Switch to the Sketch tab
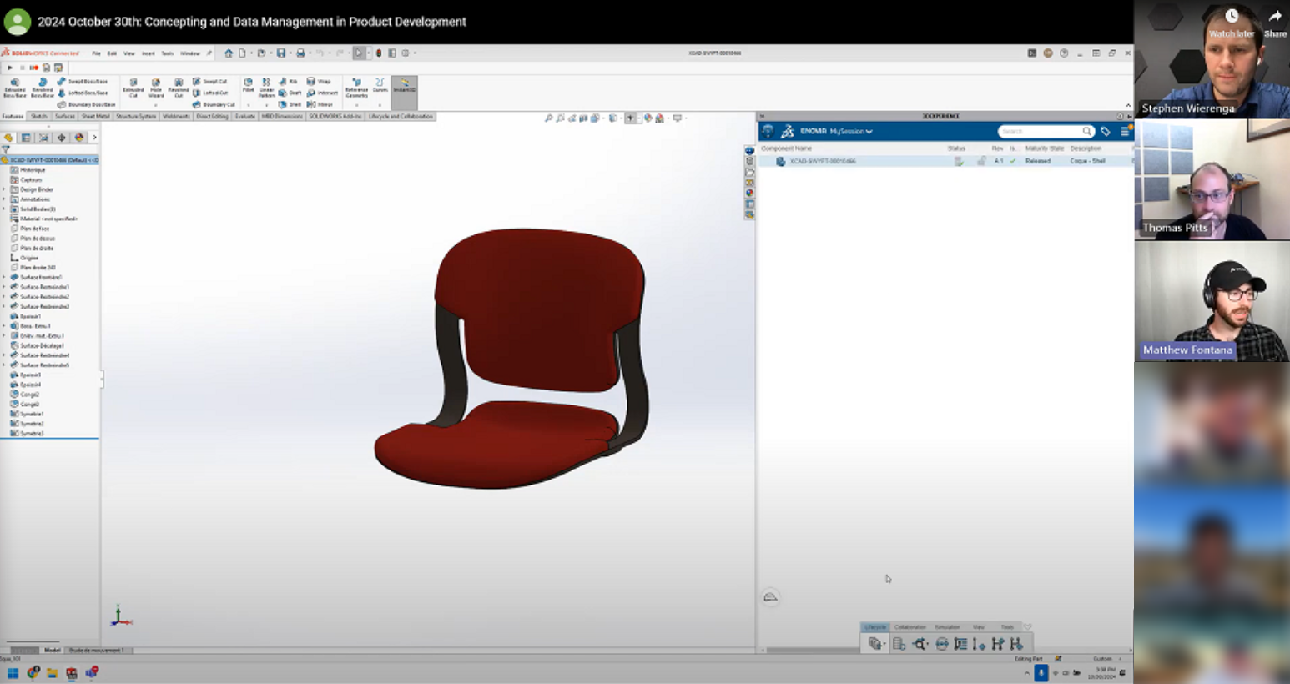This screenshot has height=684, width=1290. (x=39, y=117)
